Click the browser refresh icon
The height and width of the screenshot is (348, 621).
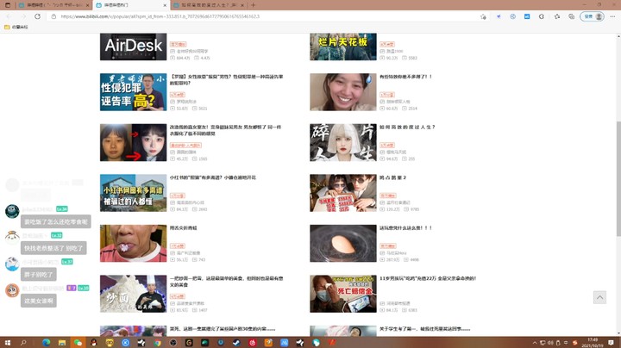pos(37,16)
